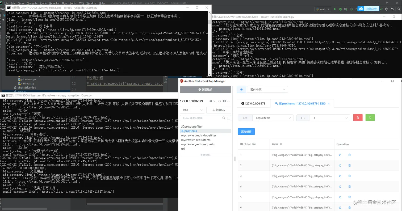This screenshot has height=211, width=402.
Task: Toggle the theme switch beside language dropdown
Action: point(241,90)
